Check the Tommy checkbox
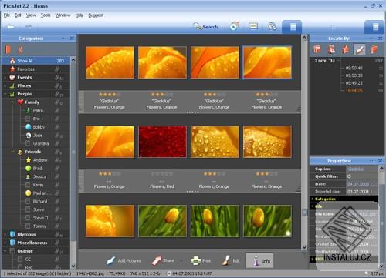Image resolution: width=386 pixels, height=278 pixels. point(28,226)
